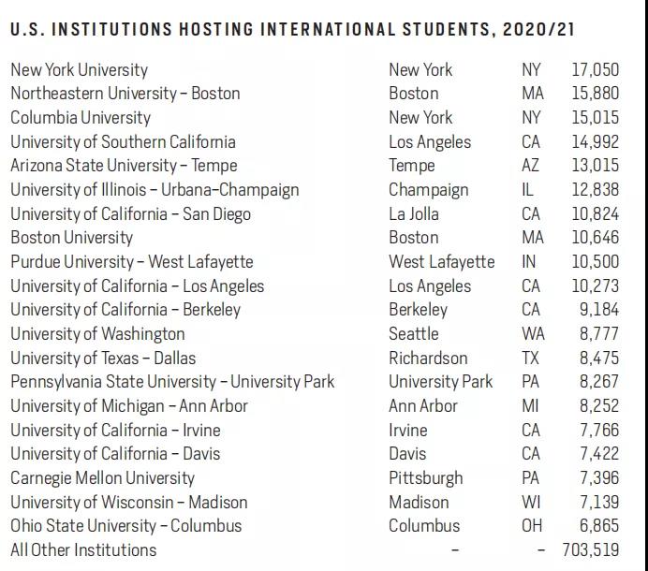
Task: Select Northeastern University – Boston text
Action: tap(125, 94)
